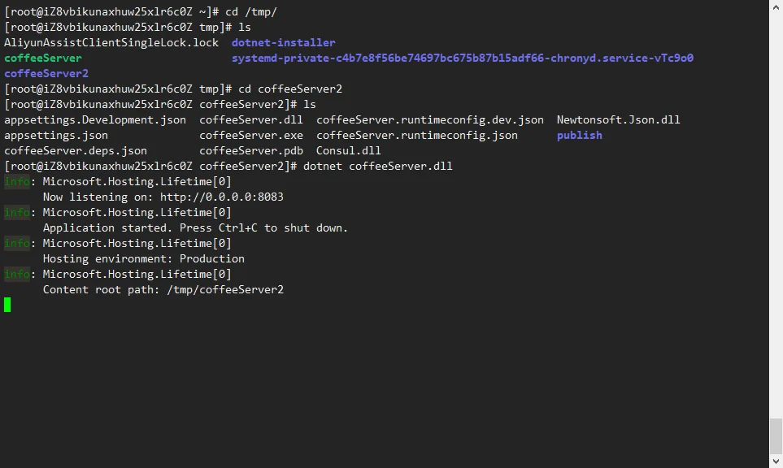Click appsettings.Development.json in the listing
This screenshot has height=468, width=783.
click(95, 120)
